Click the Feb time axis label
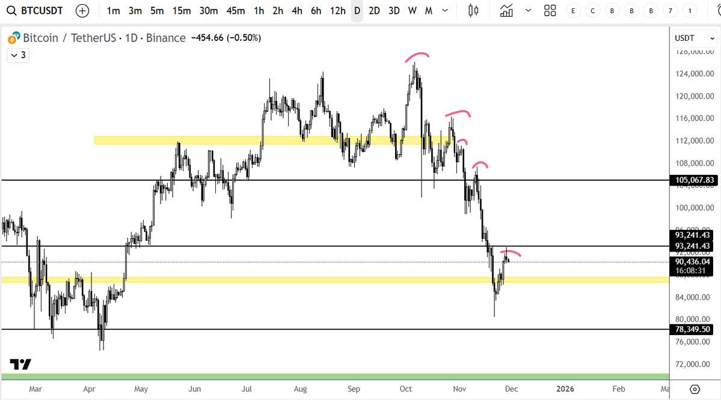Screen dimensions: 721x400 click(x=618, y=389)
